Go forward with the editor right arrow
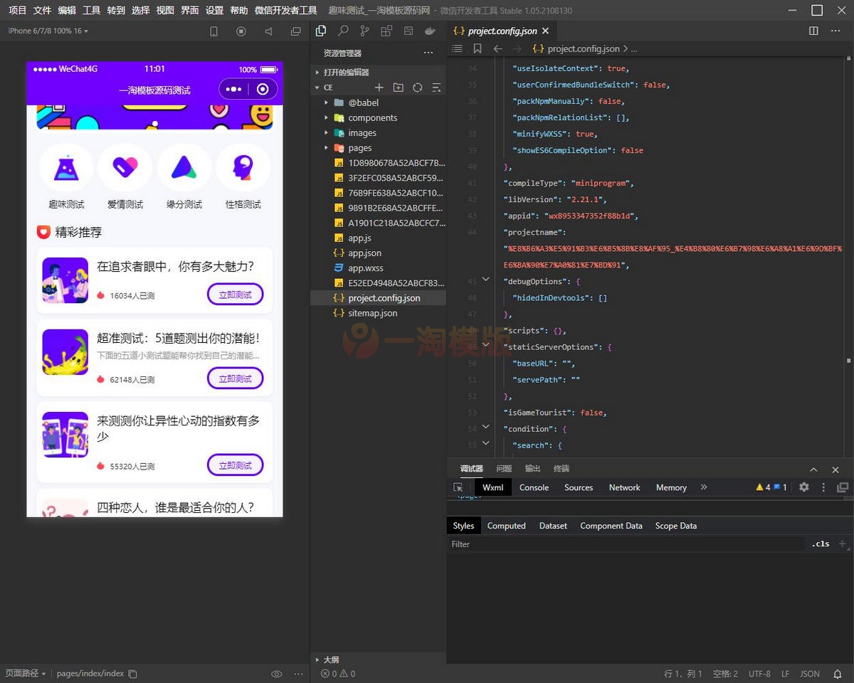 coord(517,48)
